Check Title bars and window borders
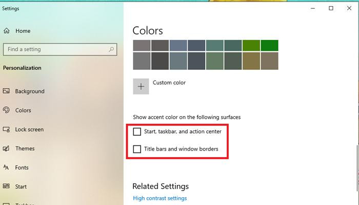 click(137, 149)
